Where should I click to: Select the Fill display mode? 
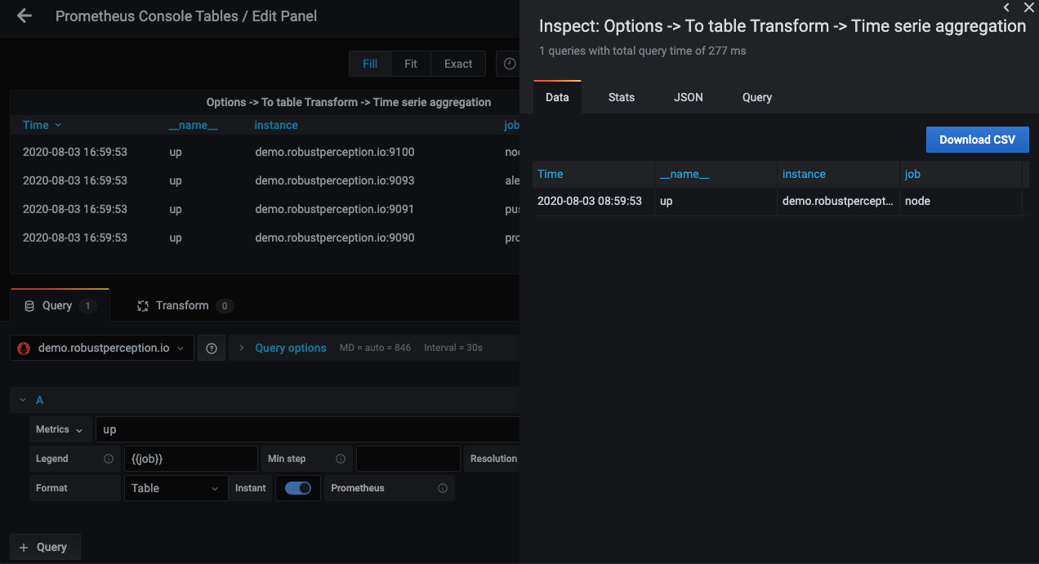(x=370, y=64)
